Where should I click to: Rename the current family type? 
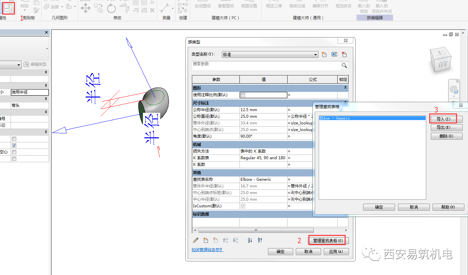pos(334,54)
